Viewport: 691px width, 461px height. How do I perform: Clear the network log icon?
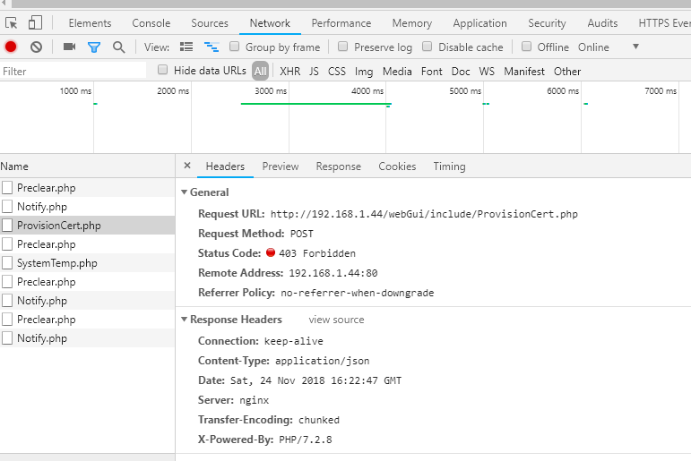tap(36, 47)
